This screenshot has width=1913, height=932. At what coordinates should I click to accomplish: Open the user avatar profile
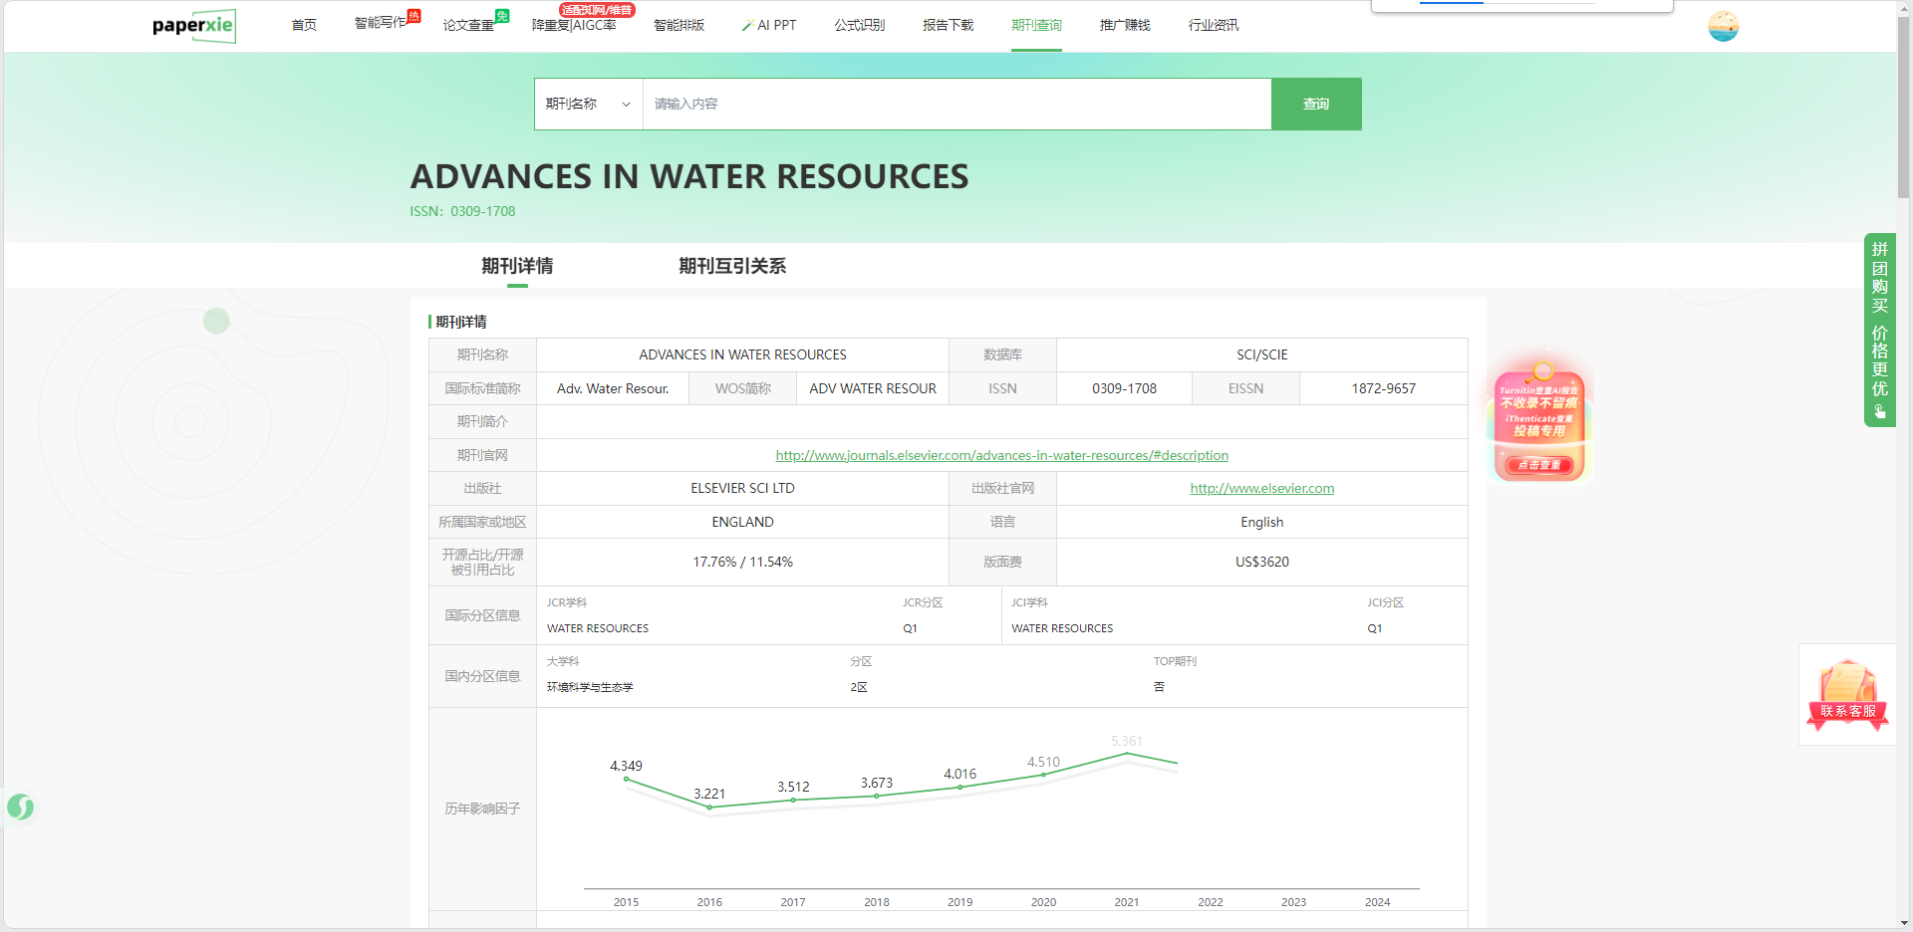[1723, 26]
